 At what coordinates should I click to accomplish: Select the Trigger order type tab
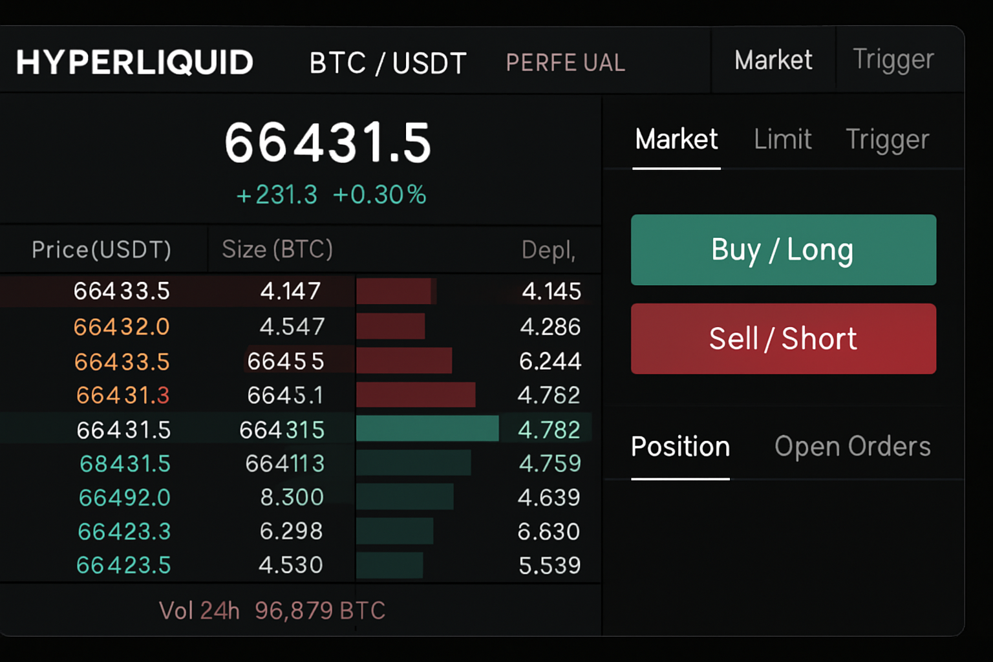[x=887, y=140]
